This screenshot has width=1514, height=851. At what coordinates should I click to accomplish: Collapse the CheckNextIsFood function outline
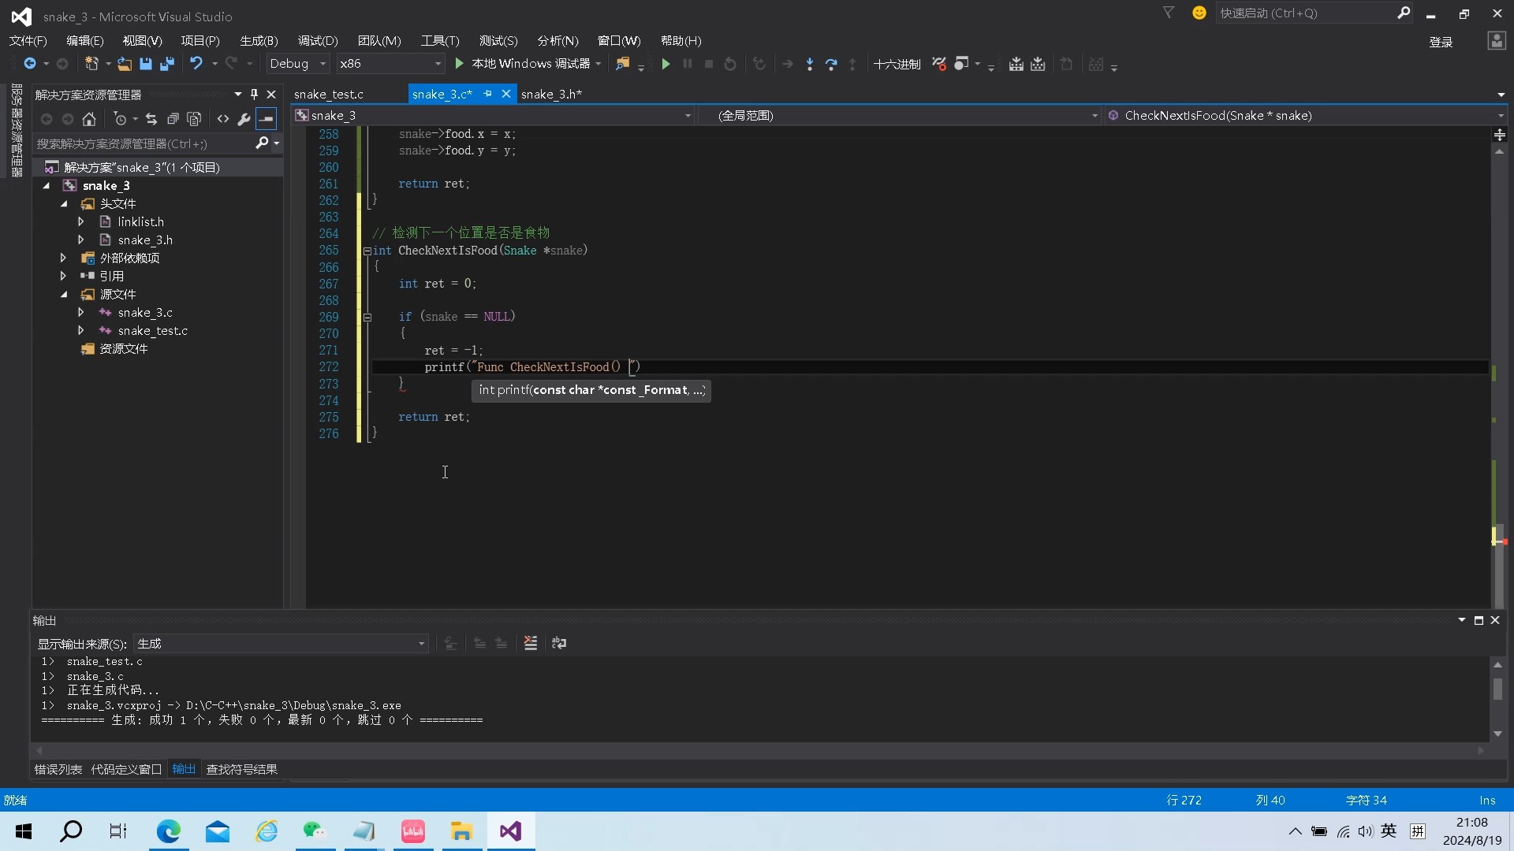[367, 251]
